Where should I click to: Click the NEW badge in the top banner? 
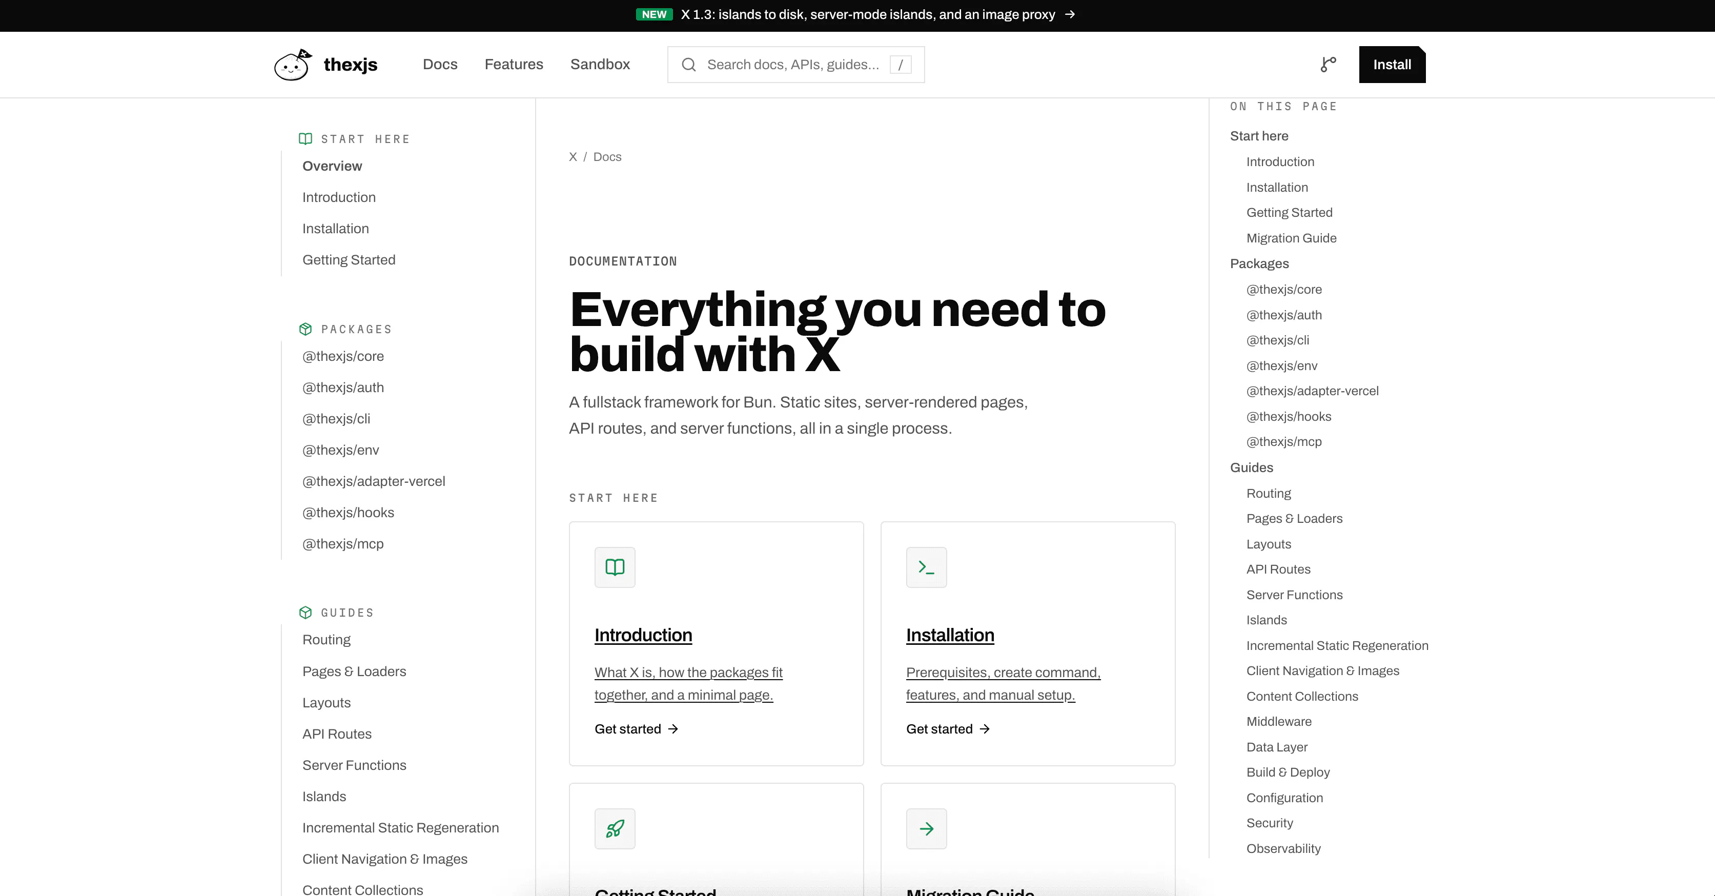click(654, 15)
